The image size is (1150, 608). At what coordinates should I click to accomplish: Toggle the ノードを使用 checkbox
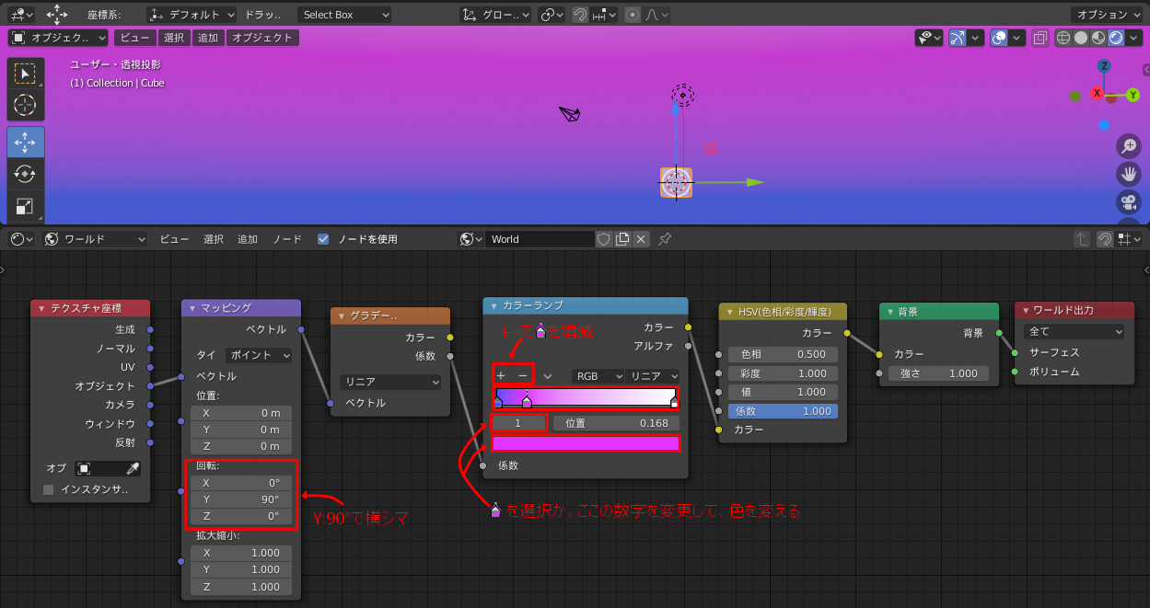pyautogui.click(x=324, y=238)
